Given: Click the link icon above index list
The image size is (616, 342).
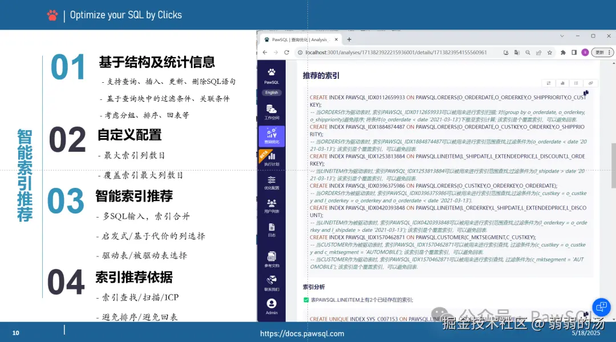Looking at the screenshot, I should pos(590,83).
